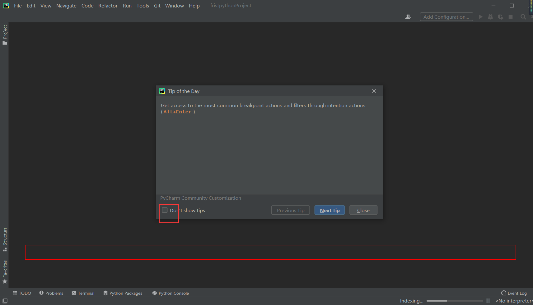
Task: Switch to the Terminal tab
Action: click(x=83, y=293)
